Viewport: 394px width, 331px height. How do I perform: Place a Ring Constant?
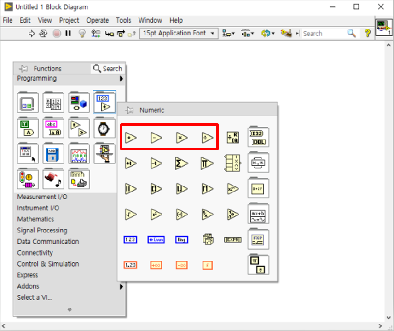tap(182, 240)
